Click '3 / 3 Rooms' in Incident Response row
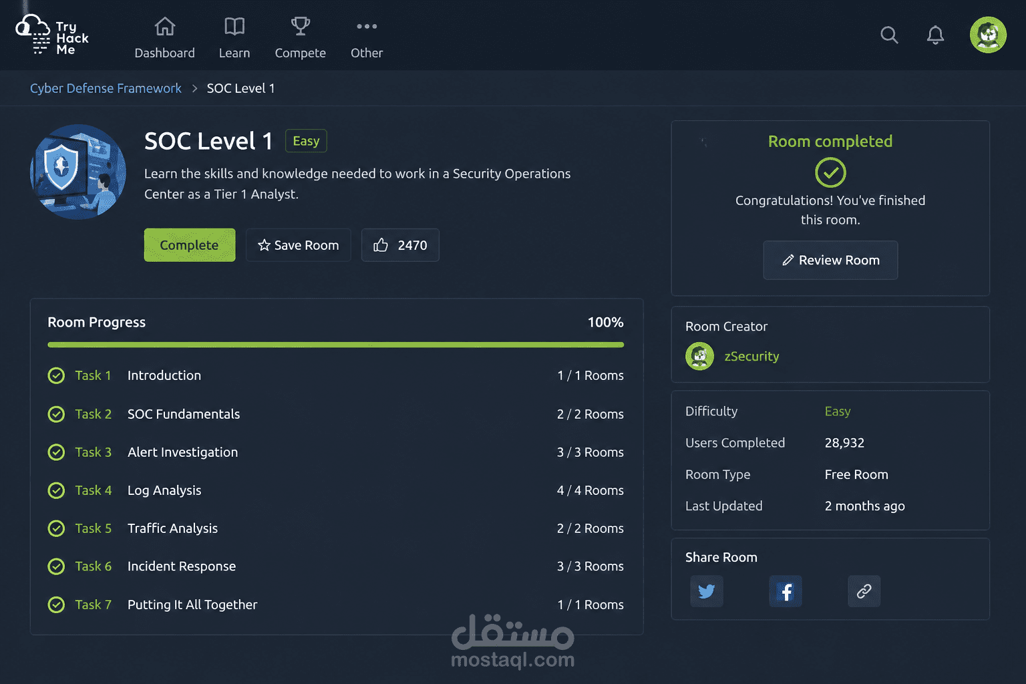Image resolution: width=1026 pixels, height=684 pixels. click(590, 566)
